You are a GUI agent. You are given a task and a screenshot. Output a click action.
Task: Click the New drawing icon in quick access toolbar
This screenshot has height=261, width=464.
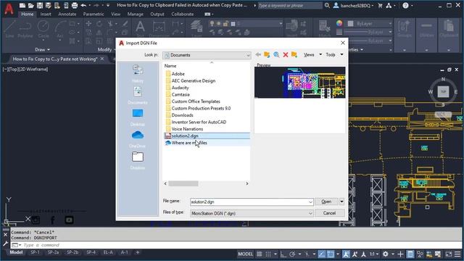22,5
